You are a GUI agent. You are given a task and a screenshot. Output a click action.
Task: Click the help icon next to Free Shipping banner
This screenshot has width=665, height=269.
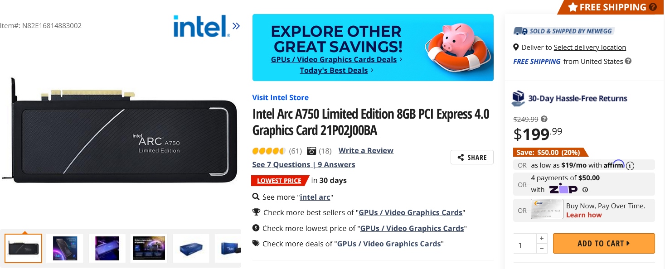click(653, 7)
